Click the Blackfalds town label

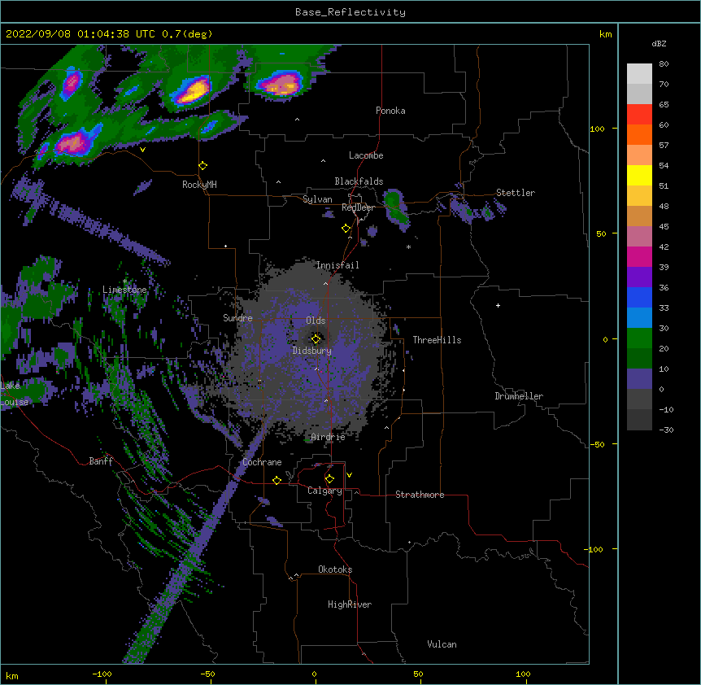coord(359,181)
